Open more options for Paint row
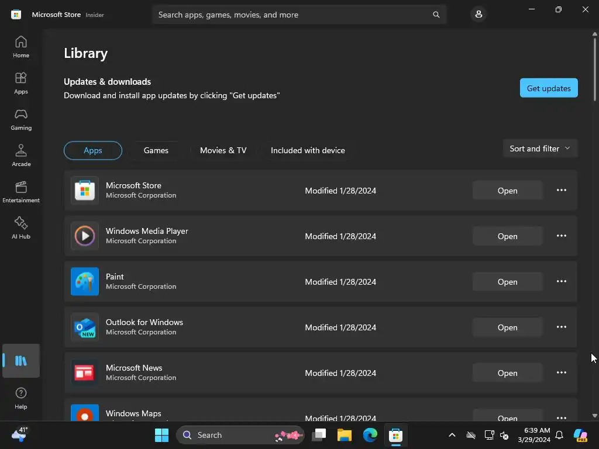 (561, 281)
